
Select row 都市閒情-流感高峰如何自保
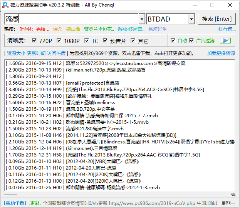[x=120, y=116]
